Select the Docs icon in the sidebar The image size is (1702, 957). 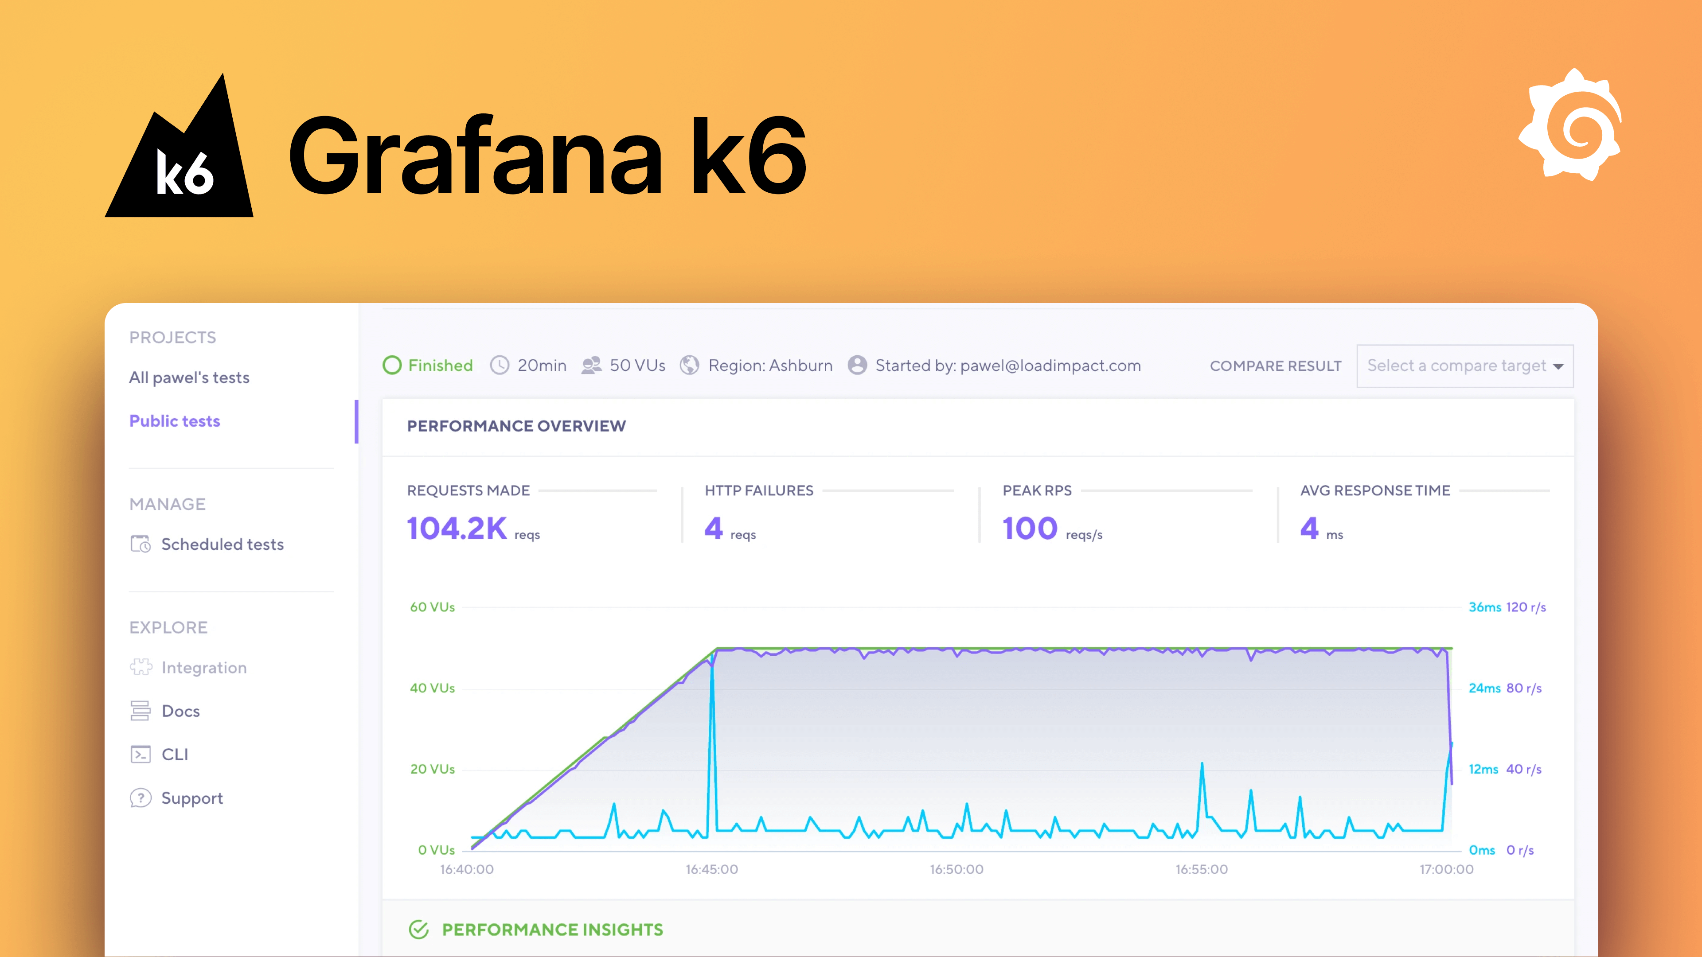coord(141,711)
